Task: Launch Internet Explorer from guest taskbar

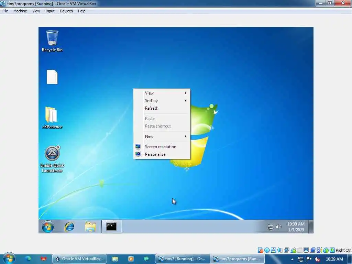Action: point(69,227)
